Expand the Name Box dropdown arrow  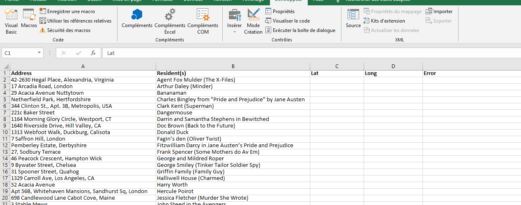coord(39,53)
